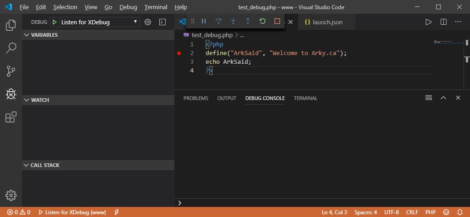Click the Step Into debug button
Image resolution: width=470 pixels, height=217 pixels.
[233, 21]
